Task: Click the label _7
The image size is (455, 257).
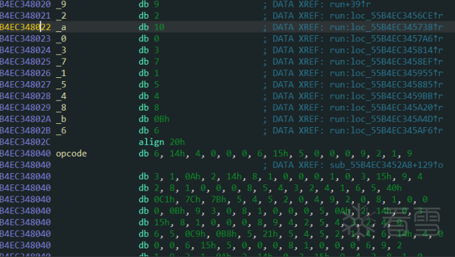Action: (61, 62)
